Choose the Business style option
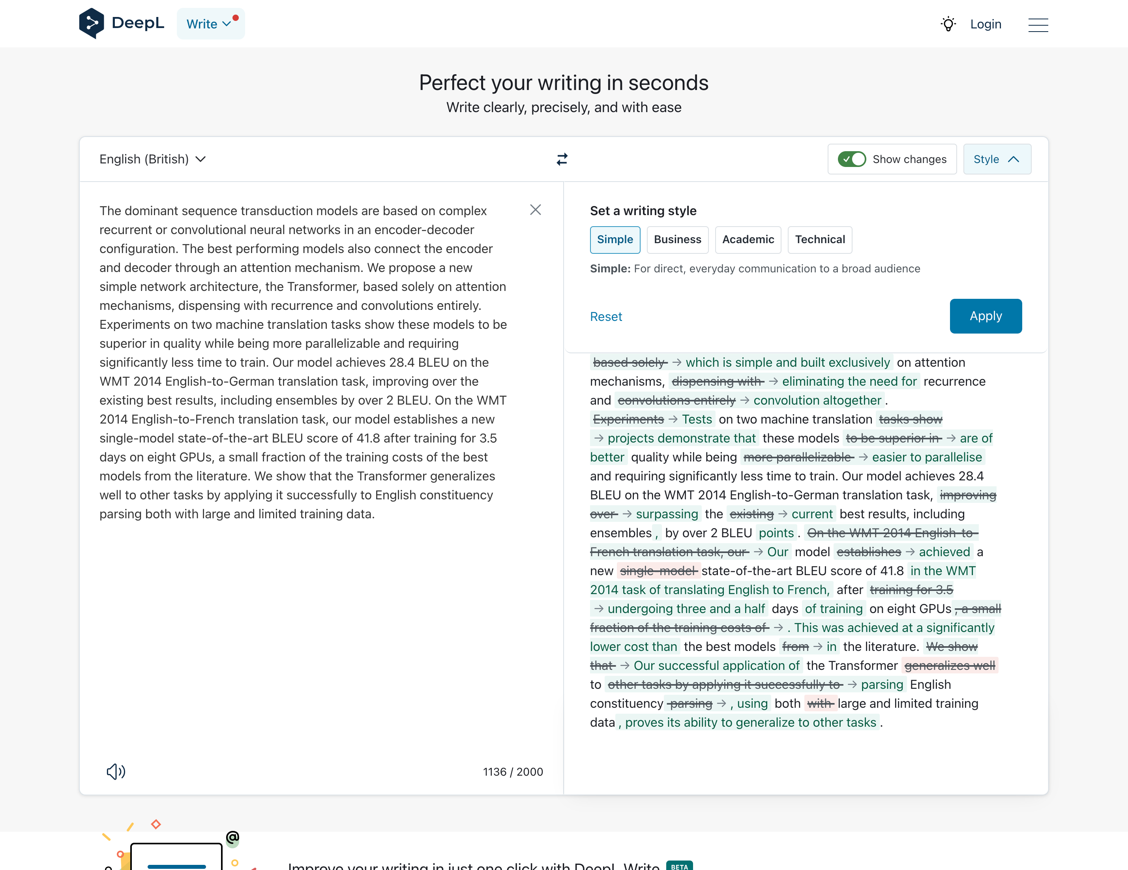The width and height of the screenshot is (1128, 870). click(677, 240)
